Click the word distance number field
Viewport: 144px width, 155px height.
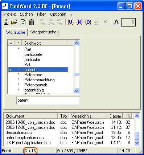pos(128,22)
